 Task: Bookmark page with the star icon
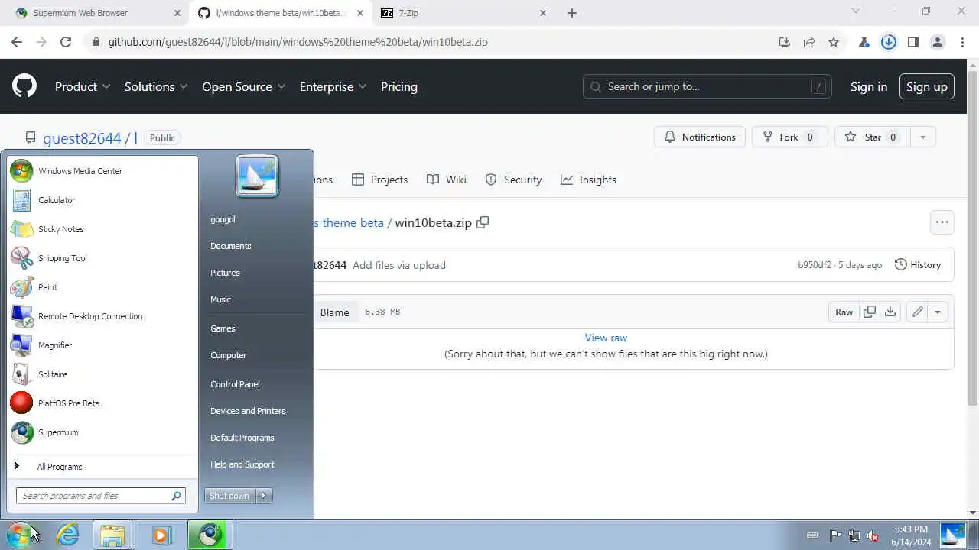834,42
